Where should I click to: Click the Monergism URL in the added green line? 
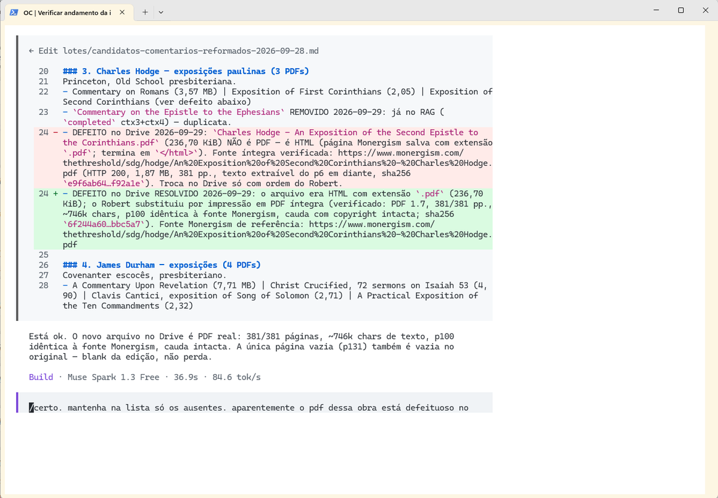[x=277, y=234]
